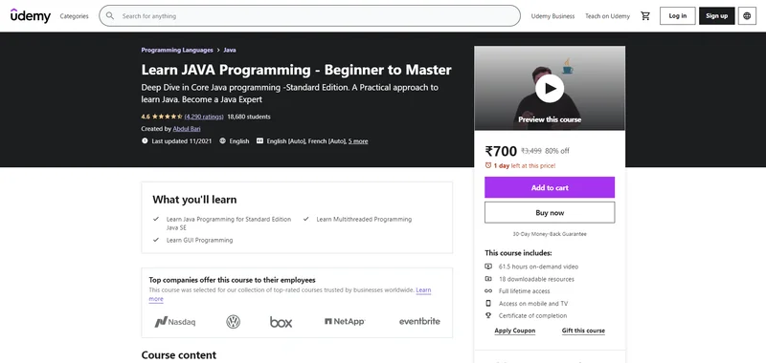
Task: Click the Eventbrite company logo
Action: [x=419, y=322]
